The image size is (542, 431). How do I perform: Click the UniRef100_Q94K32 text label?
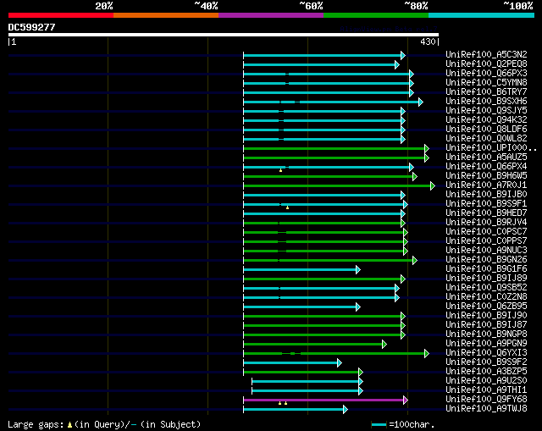coord(486,119)
